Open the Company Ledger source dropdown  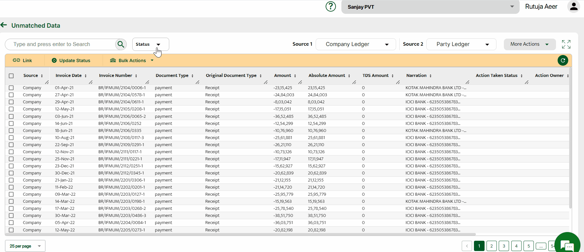[356, 44]
